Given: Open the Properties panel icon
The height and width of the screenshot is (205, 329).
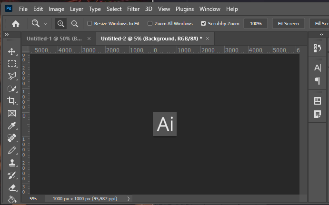Looking at the screenshot, I should pos(318,101).
